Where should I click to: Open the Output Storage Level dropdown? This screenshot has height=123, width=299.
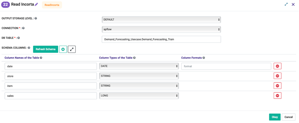point(161,20)
